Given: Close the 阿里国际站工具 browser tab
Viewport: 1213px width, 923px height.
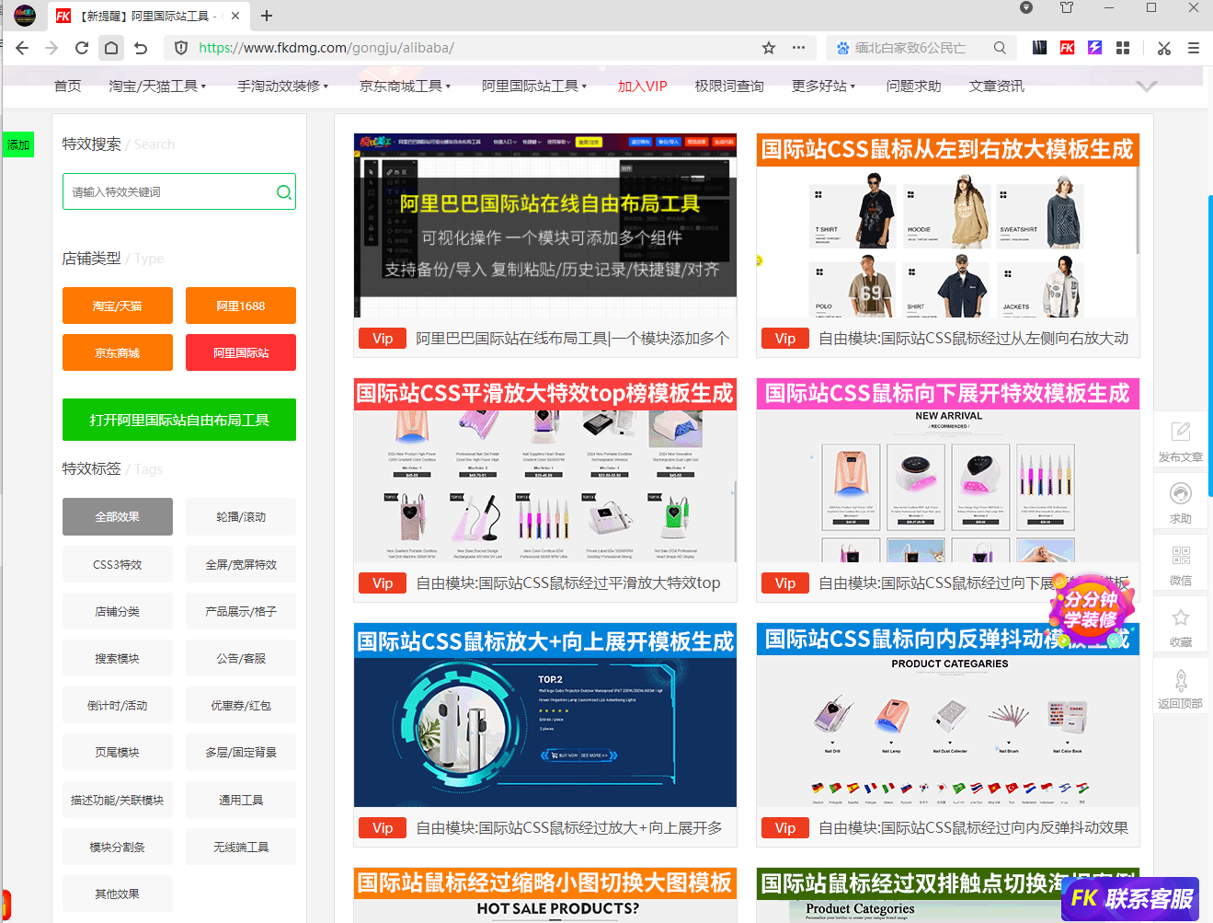Looking at the screenshot, I should [235, 16].
